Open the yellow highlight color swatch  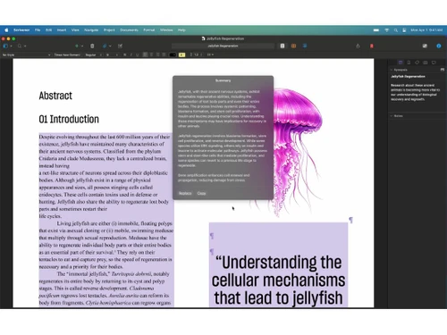tap(182, 54)
